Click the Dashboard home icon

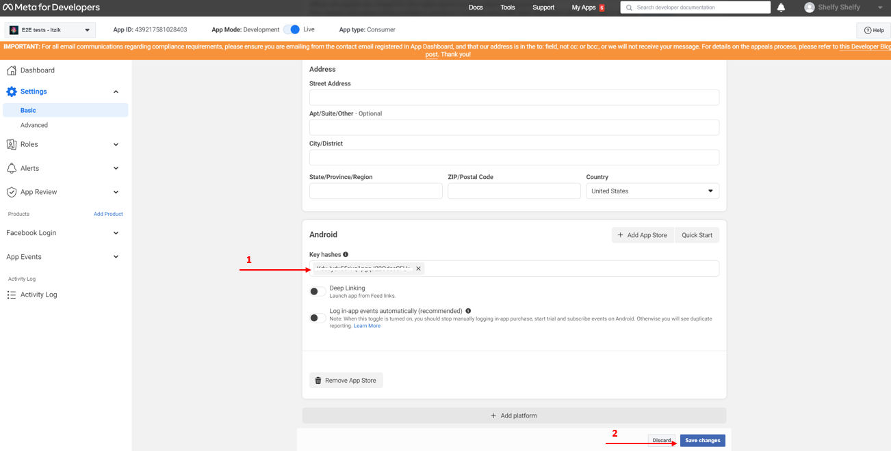pyautogui.click(x=12, y=70)
